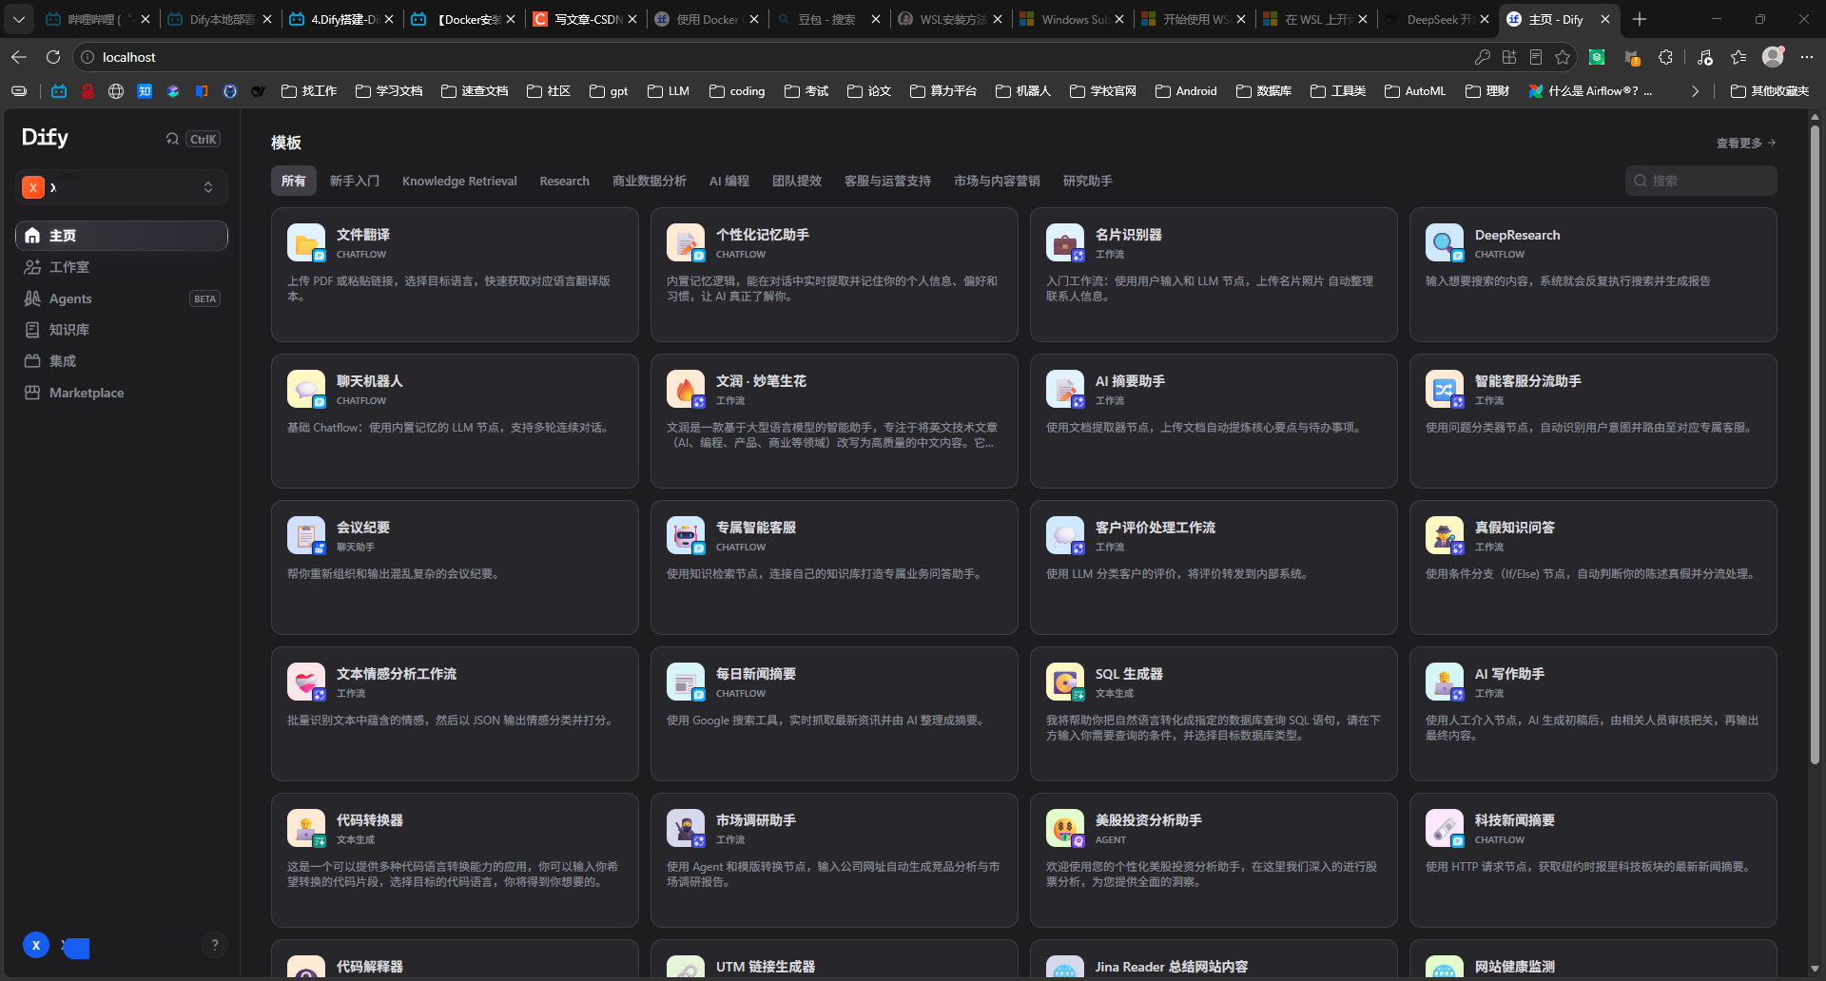Select the 主页 sidebar item
This screenshot has width=1826, height=981.
(122, 236)
